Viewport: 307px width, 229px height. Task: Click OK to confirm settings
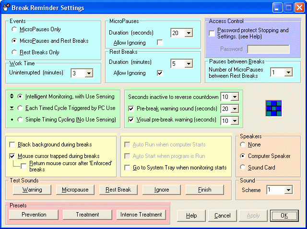pyautogui.click(x=284, y=216)
